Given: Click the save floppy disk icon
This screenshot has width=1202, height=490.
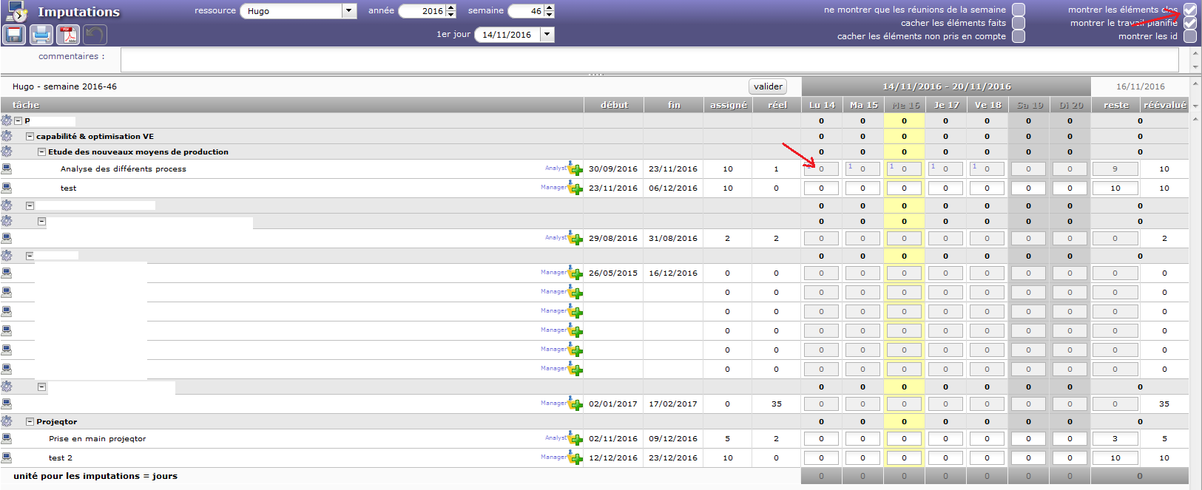Looking at the screenshot, I should point(15,35).
